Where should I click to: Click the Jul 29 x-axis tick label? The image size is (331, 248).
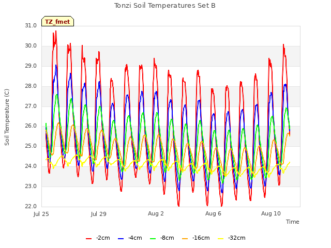point(99,214)
